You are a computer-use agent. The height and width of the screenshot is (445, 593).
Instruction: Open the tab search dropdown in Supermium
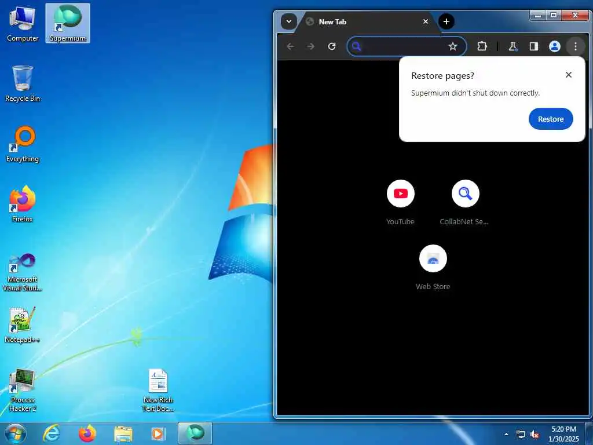pyautogui.click(x=288, y=21)
